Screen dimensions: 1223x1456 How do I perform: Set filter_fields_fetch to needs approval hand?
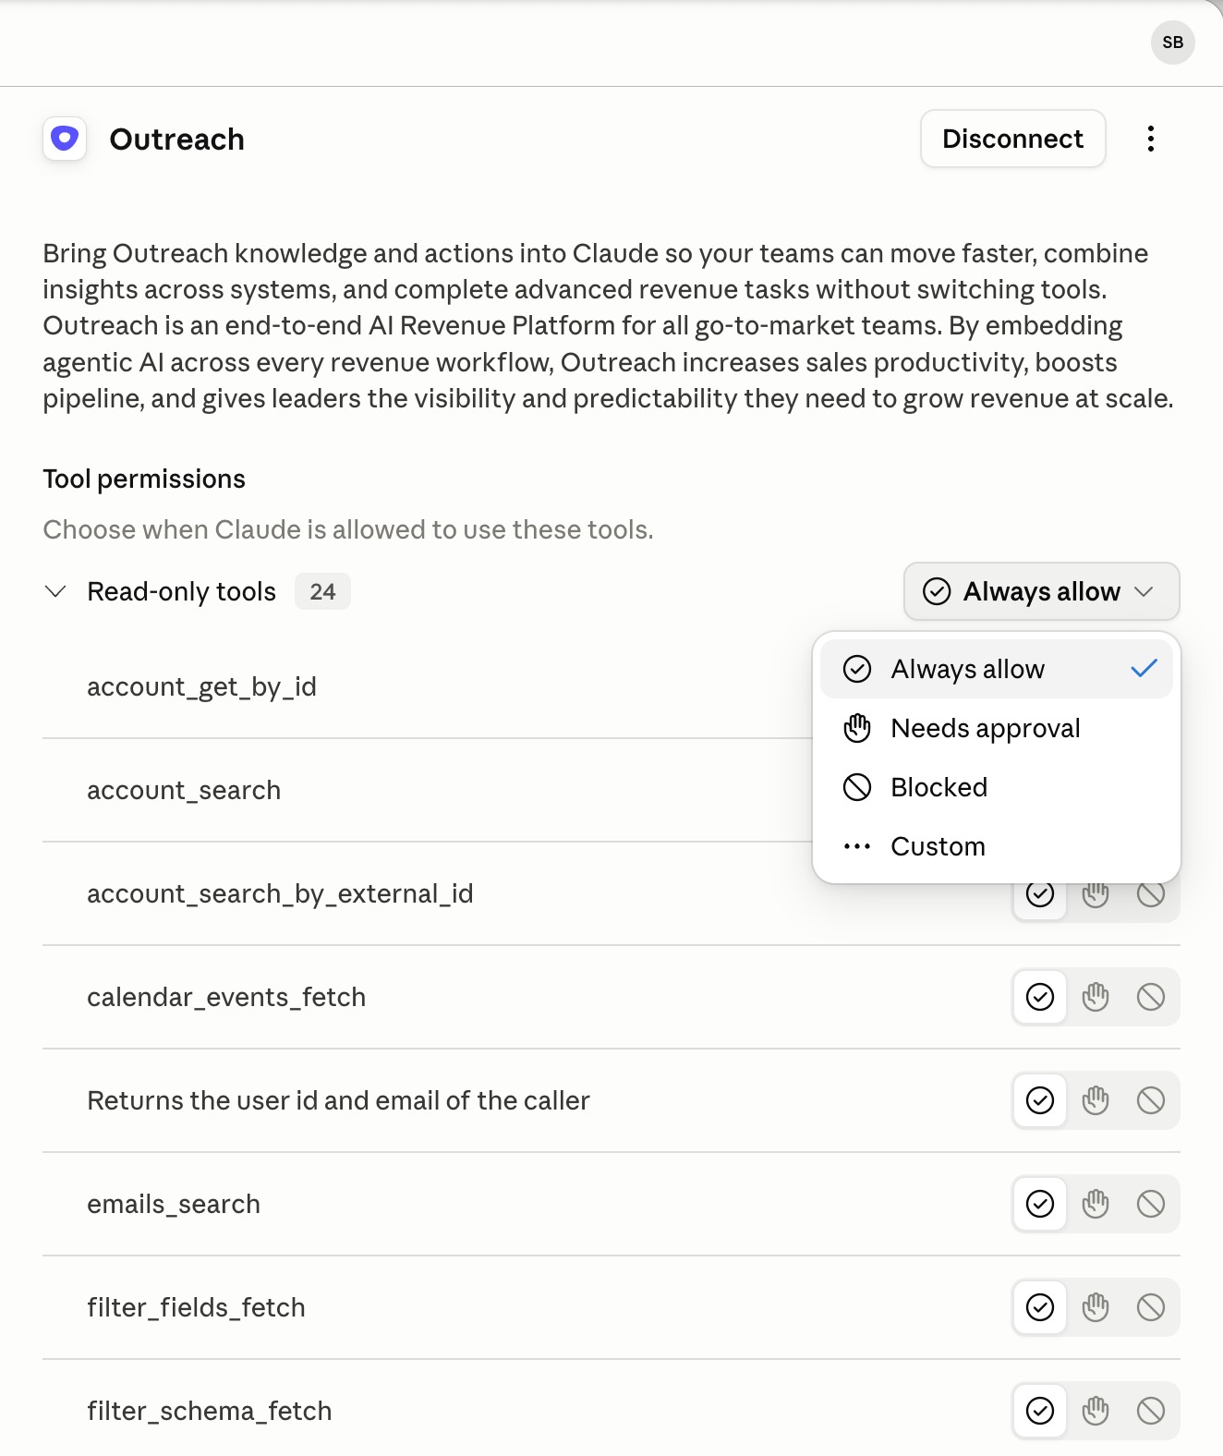[x=1096, y=1307]
